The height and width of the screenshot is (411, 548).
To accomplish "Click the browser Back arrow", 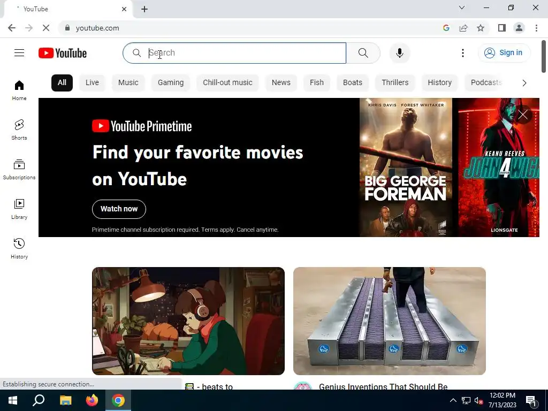I will tap(12, 28).
